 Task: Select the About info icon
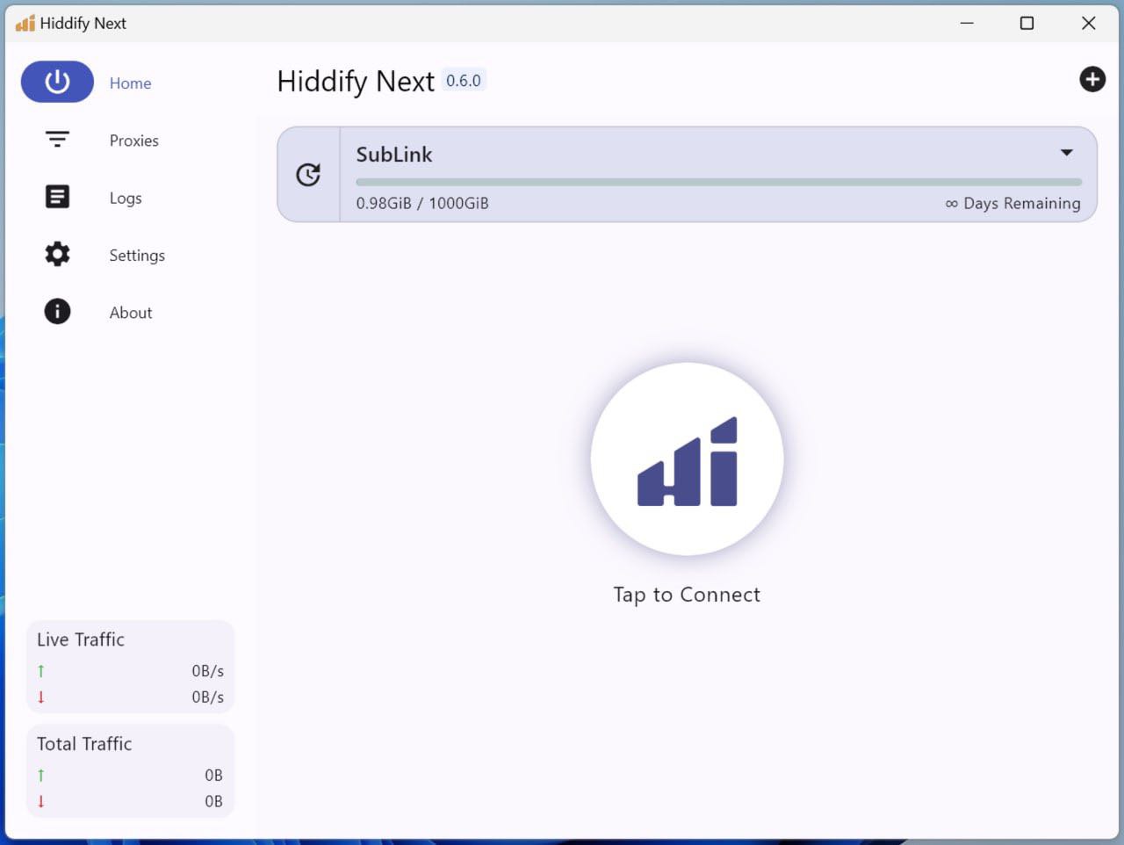pos(56,311)
